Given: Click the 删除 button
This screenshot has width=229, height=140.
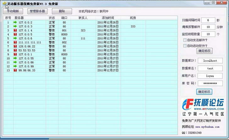Looking at the screenshot, I should point(62,11).
